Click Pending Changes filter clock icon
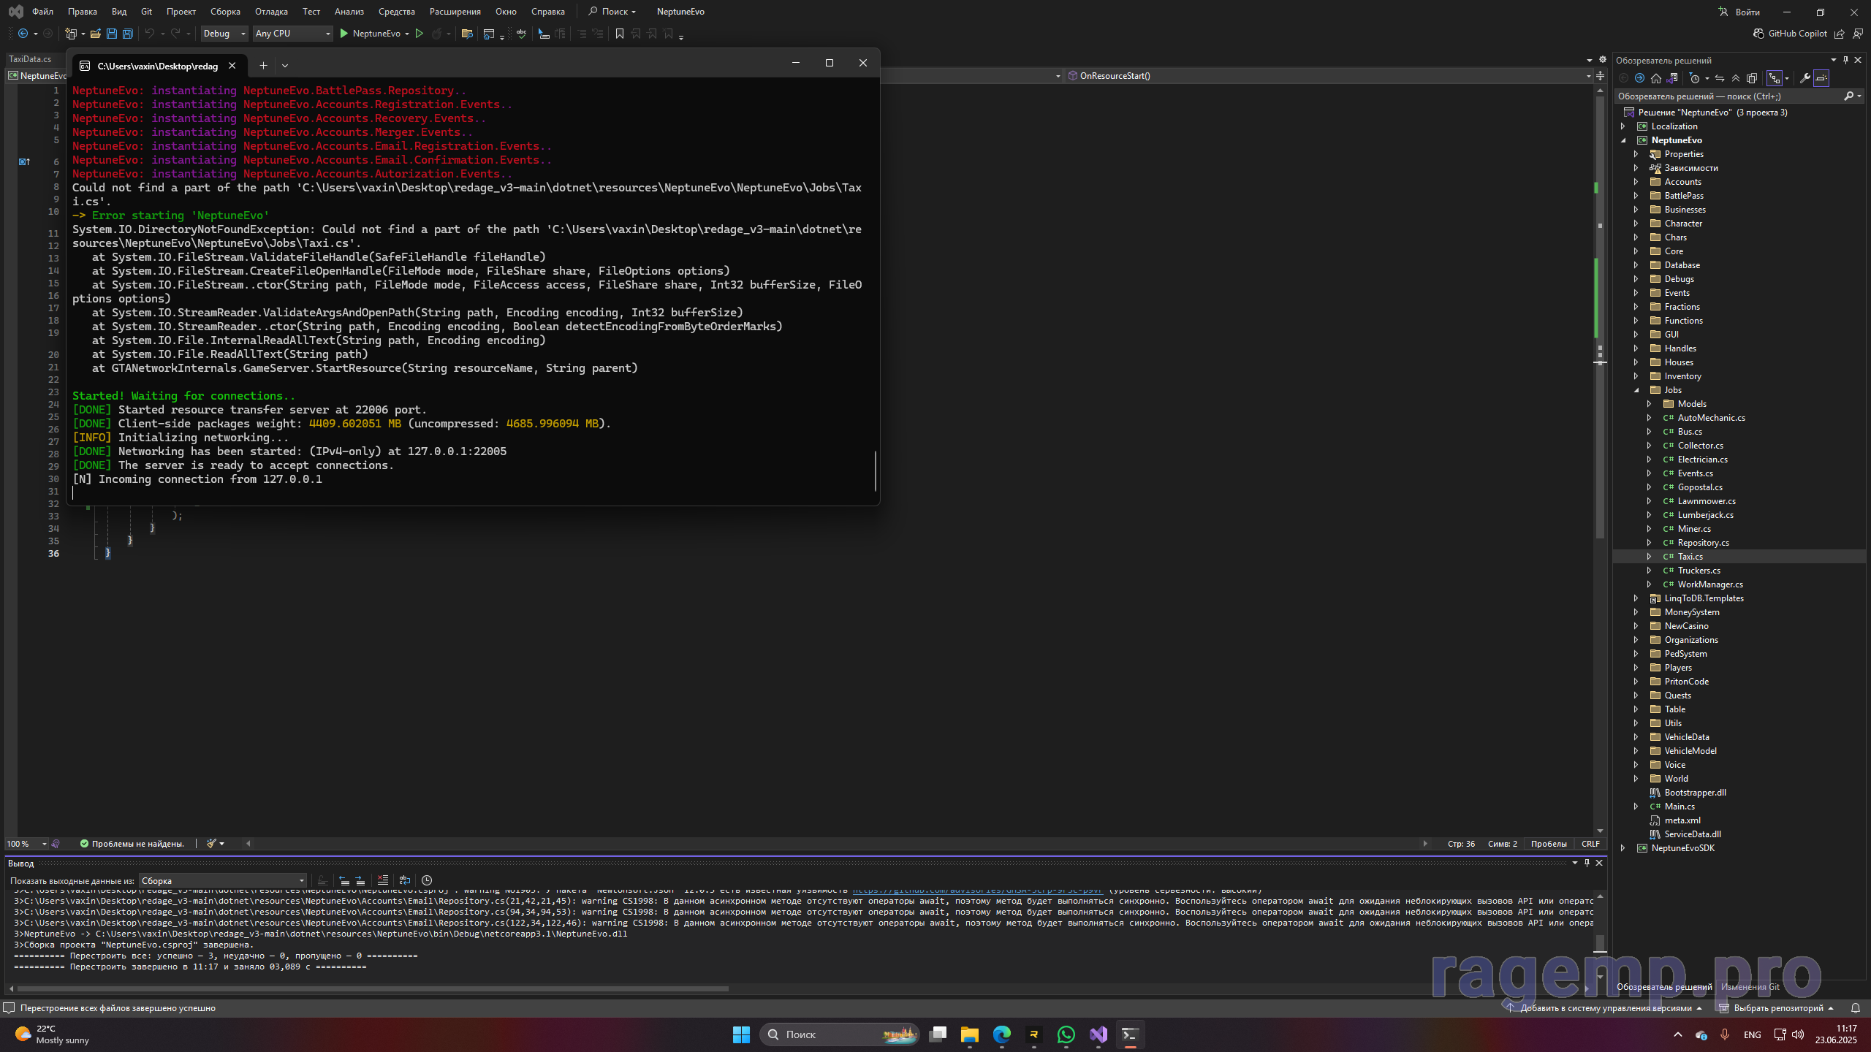This screenshot has height=1052, width=1871. pyautogui.click(x=1695, y=78)
